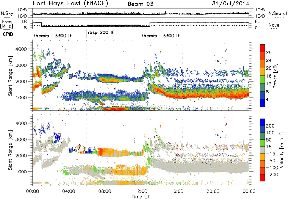The image size is (288, 199).
Task: Click the 'N.Search' legend label
Action: tap(278, 13)
